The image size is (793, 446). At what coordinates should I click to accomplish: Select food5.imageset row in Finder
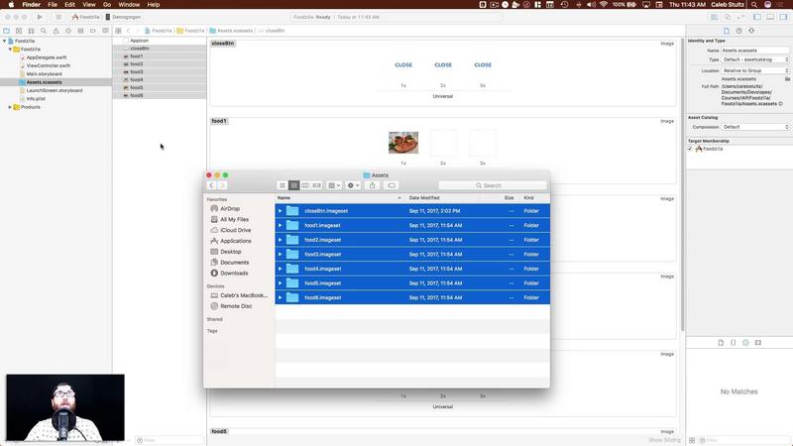[x=412, y=283]
